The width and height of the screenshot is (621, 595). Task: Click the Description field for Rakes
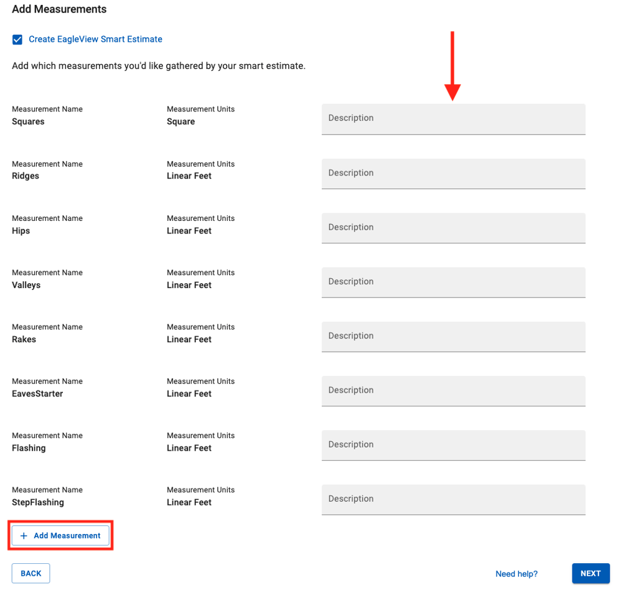tap(453, 336)
